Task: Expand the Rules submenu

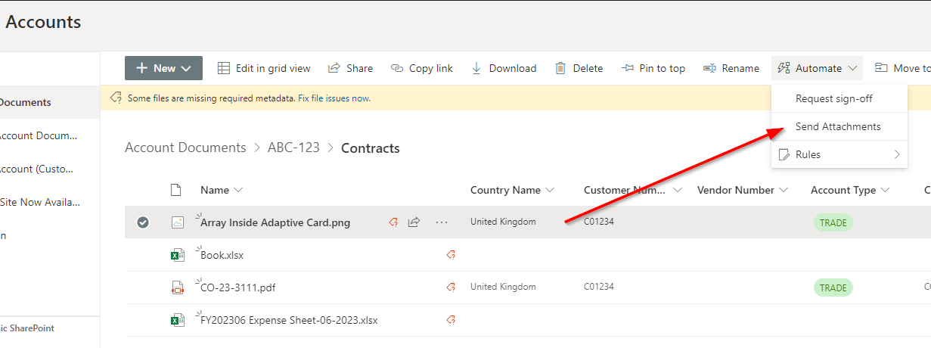Action: click(x=839, y=154)
